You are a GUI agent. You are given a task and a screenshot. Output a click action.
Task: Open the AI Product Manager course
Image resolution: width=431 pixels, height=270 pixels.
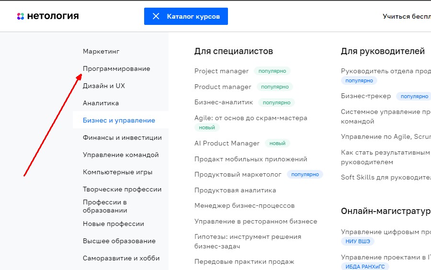227,143
